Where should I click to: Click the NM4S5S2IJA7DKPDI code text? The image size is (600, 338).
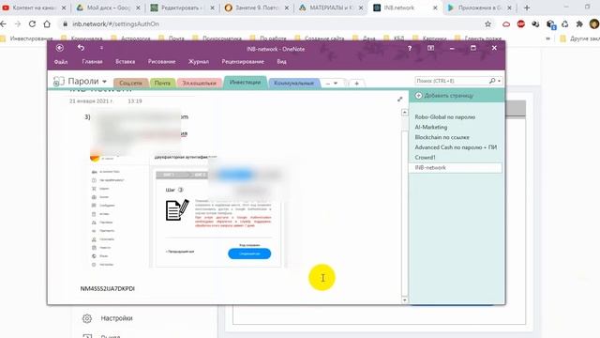coord(108,288)
